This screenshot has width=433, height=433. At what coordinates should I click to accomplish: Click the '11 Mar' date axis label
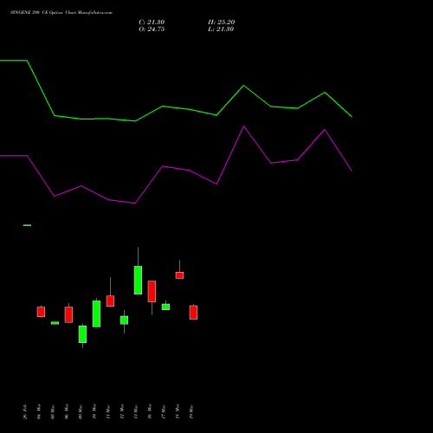click(108, 411)
